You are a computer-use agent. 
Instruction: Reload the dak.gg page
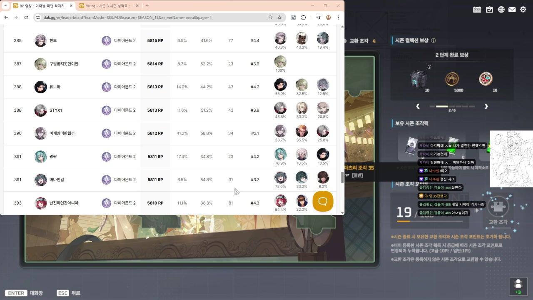pos(26,17)
